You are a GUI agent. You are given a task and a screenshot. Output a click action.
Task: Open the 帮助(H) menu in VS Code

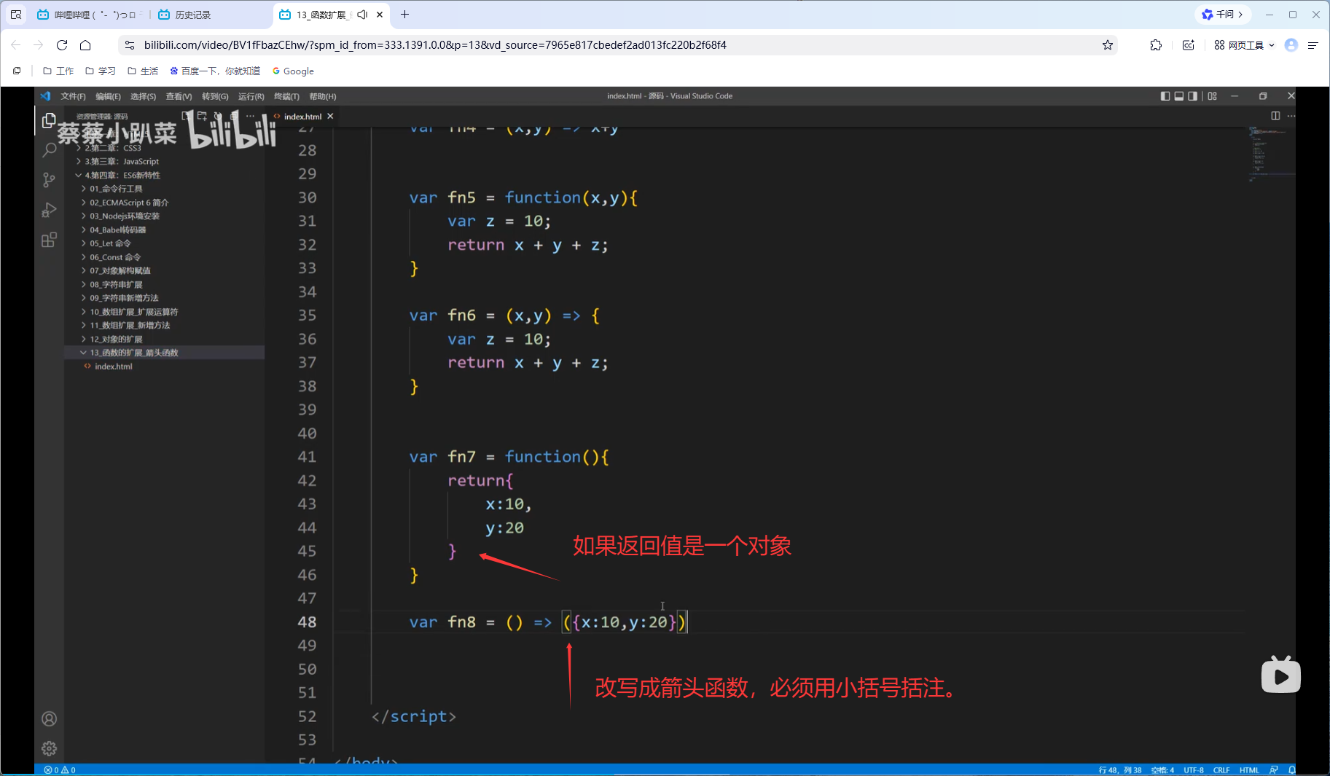click(x=322, y=96)
